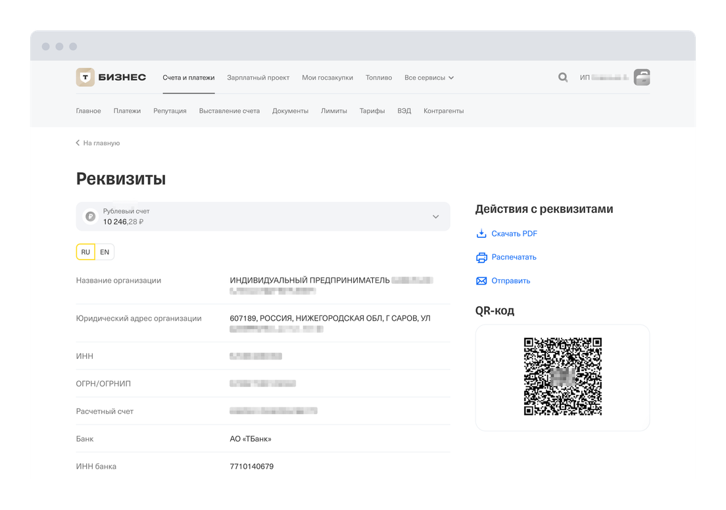Click the Распечатать link

click(x=514, y=257)
